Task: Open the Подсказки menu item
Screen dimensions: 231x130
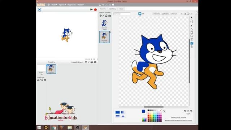Action: click(x=71, y=5)
